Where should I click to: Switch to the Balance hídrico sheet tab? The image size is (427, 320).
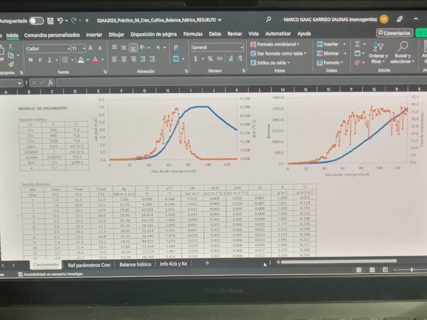tap(135, 264)
